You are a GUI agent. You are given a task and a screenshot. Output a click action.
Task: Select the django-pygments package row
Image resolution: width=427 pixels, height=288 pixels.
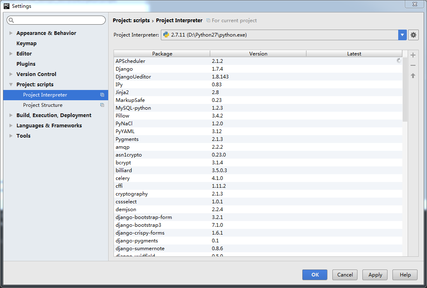(258, 241)
